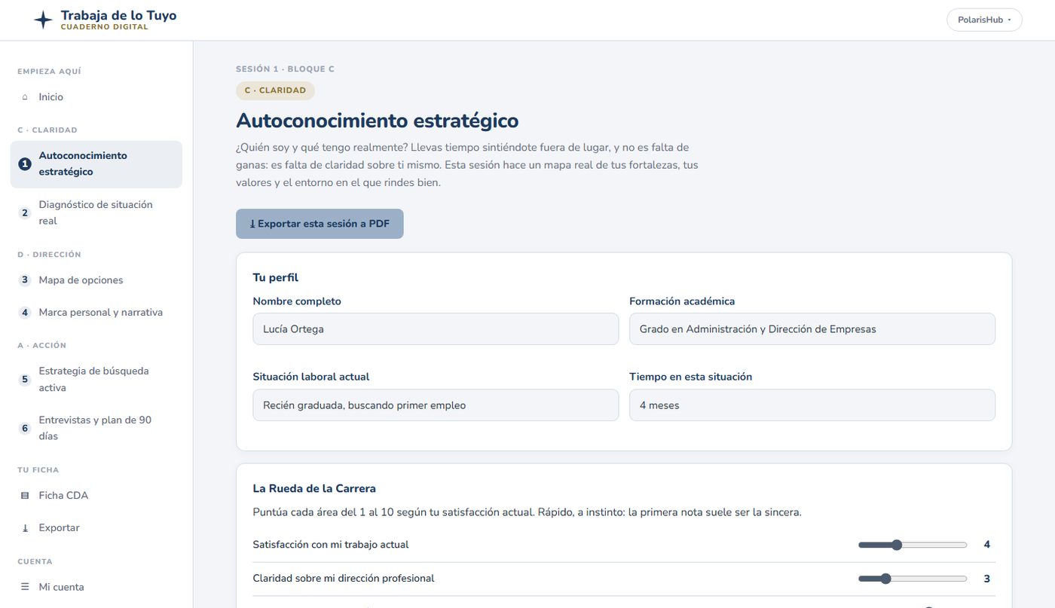Adjust Claridad sobre mi dirección profesional slider
This screenshot has height=608, width=1055.
click(913, 579)
